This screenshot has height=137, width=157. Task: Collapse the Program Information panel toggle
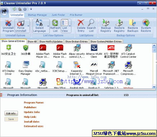1,95
